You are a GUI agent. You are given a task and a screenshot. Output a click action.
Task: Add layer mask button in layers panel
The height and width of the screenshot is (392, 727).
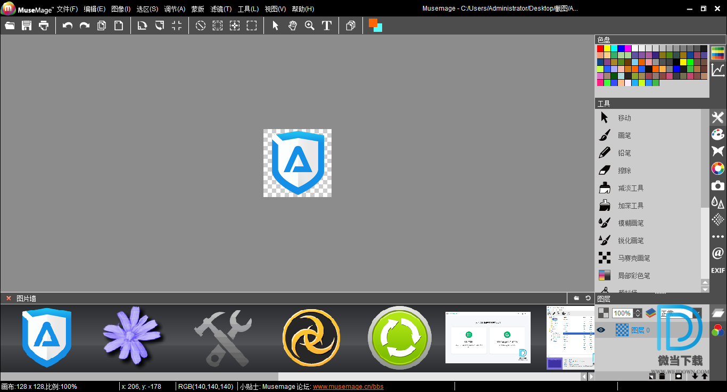679,376
